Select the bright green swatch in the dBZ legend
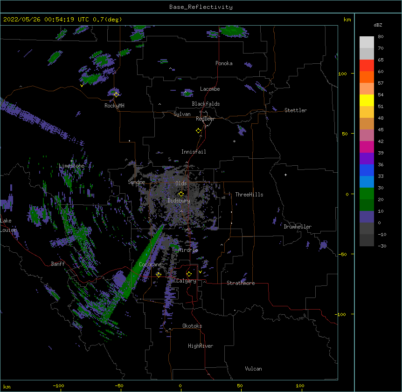402x392 pixels. click(367, 194)
